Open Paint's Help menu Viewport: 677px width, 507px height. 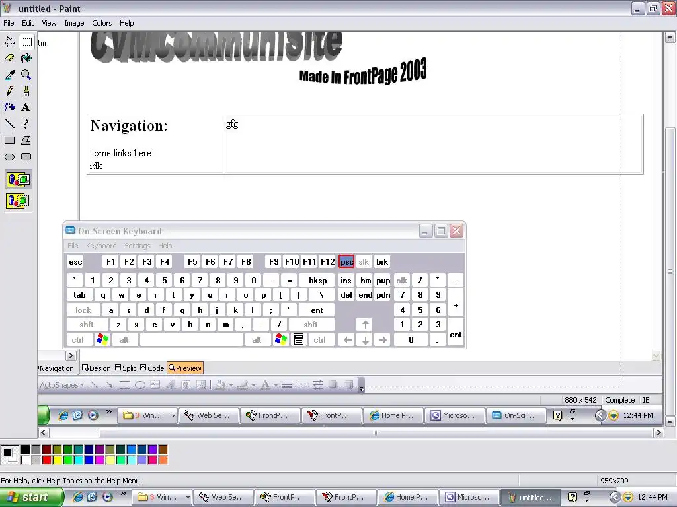pyautogui.click(x=126, y=23)
